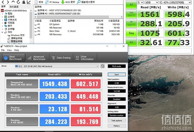The image size is (194, 132).
Task: Select the MS Recovery partition row
Action: (77, 34)
